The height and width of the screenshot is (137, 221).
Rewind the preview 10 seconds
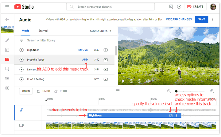[x=131, y=81]
